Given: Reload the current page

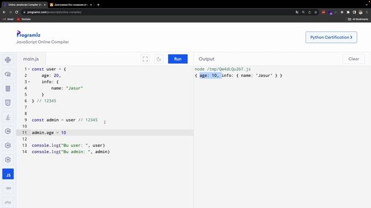Looking at the screenshot, I should [17, 12].
